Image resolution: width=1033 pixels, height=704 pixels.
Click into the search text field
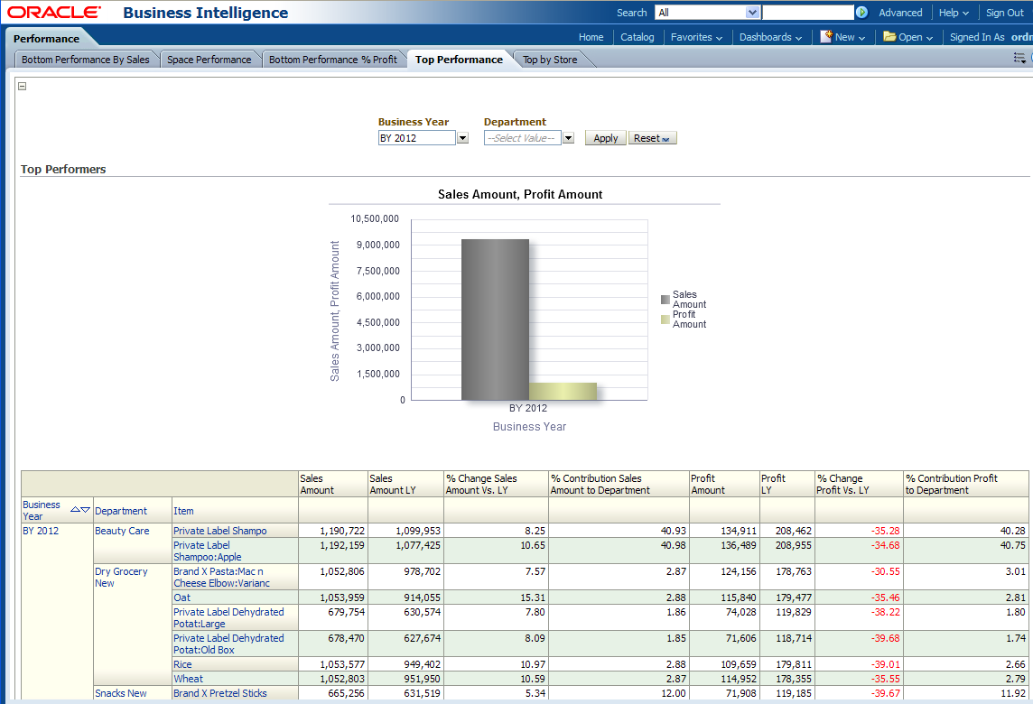pos(807,13)
